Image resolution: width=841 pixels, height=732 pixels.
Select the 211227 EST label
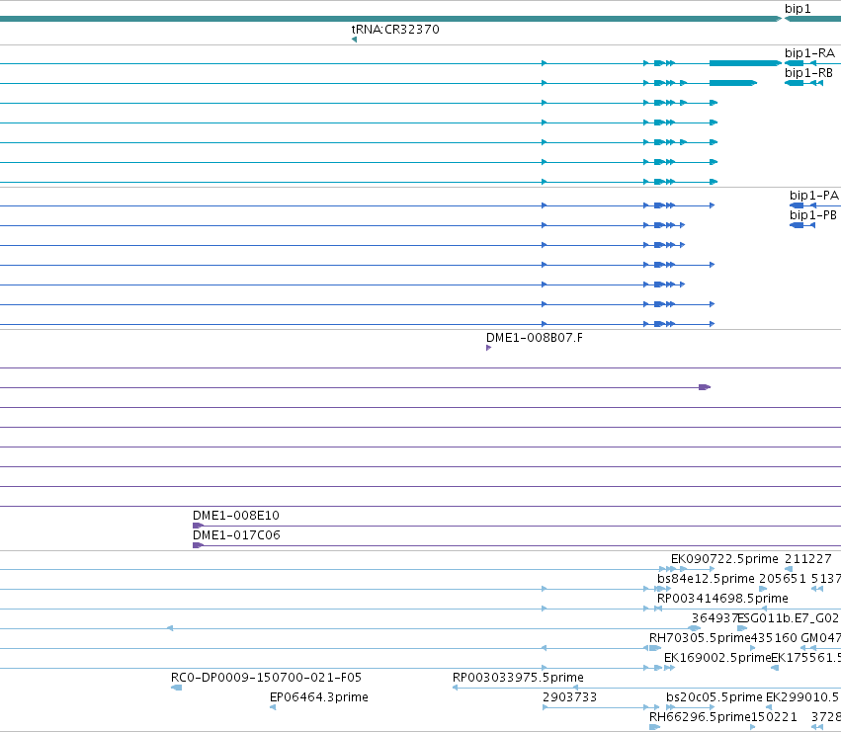pyautogui.click(x=808, y=559)
